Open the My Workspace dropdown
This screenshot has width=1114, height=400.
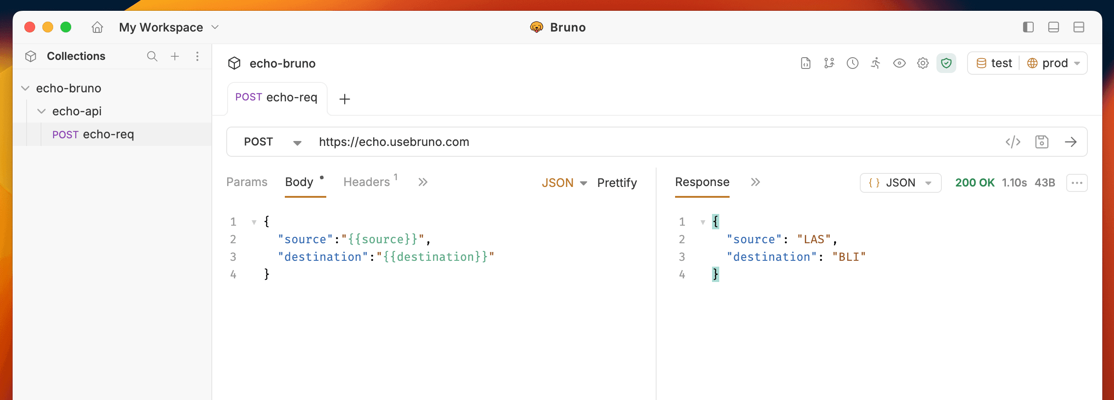pyautogui.click(x=169, y=27)
